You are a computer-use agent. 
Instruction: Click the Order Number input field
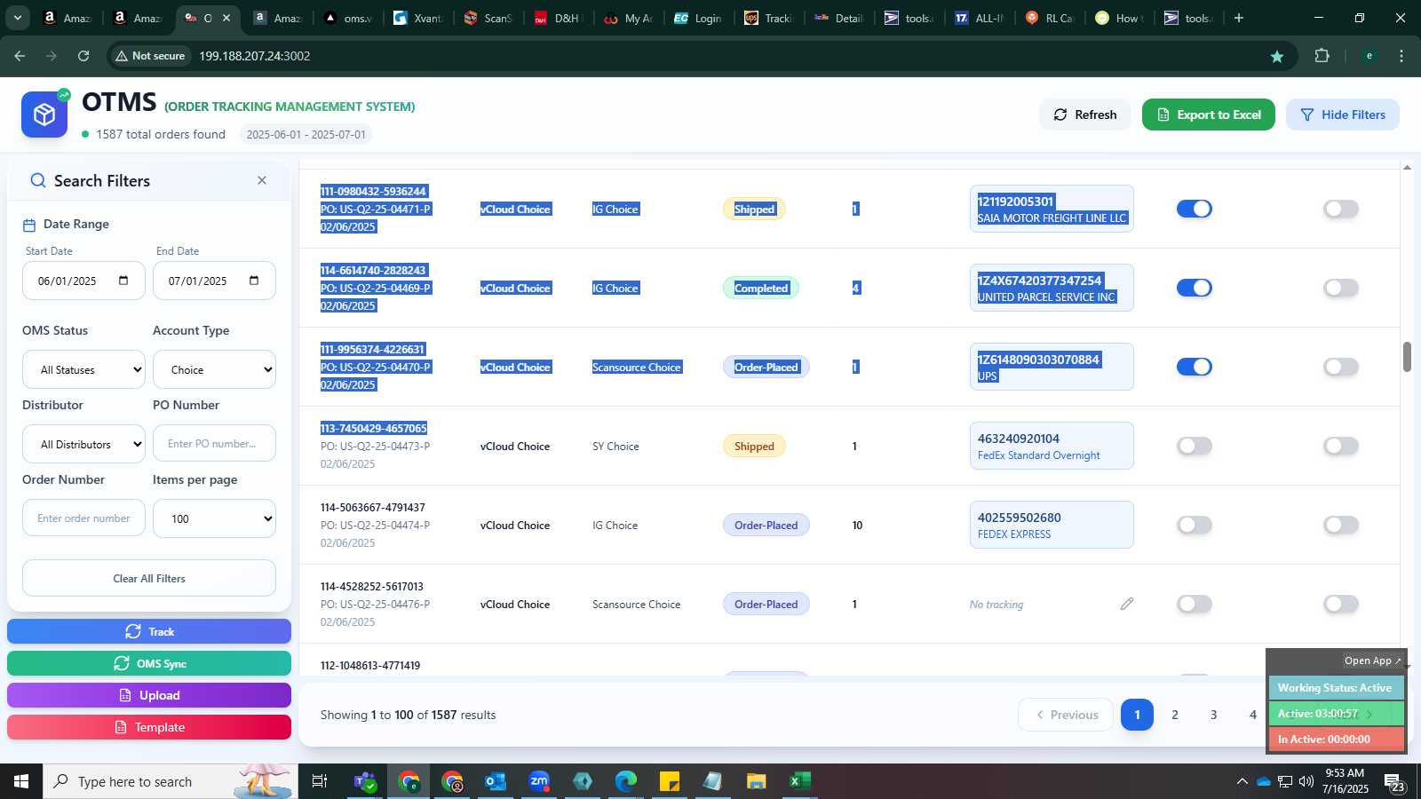pyautogui.click(x=83, y=518)
